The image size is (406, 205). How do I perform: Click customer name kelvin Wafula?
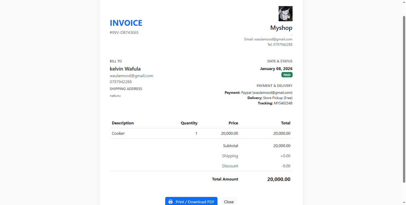click(125, 69)
